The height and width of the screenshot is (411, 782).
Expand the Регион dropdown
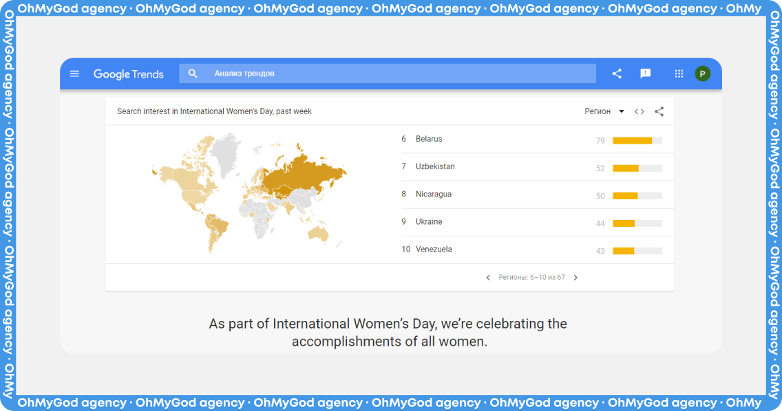(604, 111)
